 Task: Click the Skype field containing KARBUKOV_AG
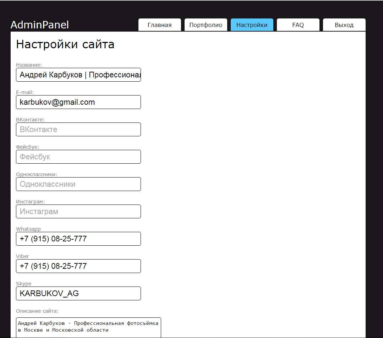coord(78,293)
